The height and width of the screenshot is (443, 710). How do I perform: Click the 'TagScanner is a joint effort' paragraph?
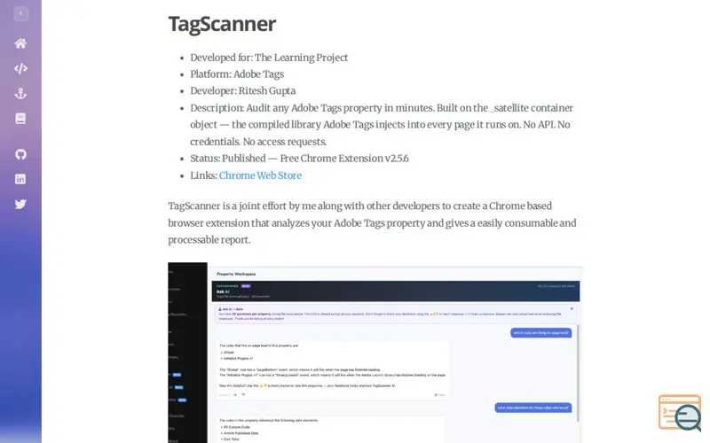point(372,223)
